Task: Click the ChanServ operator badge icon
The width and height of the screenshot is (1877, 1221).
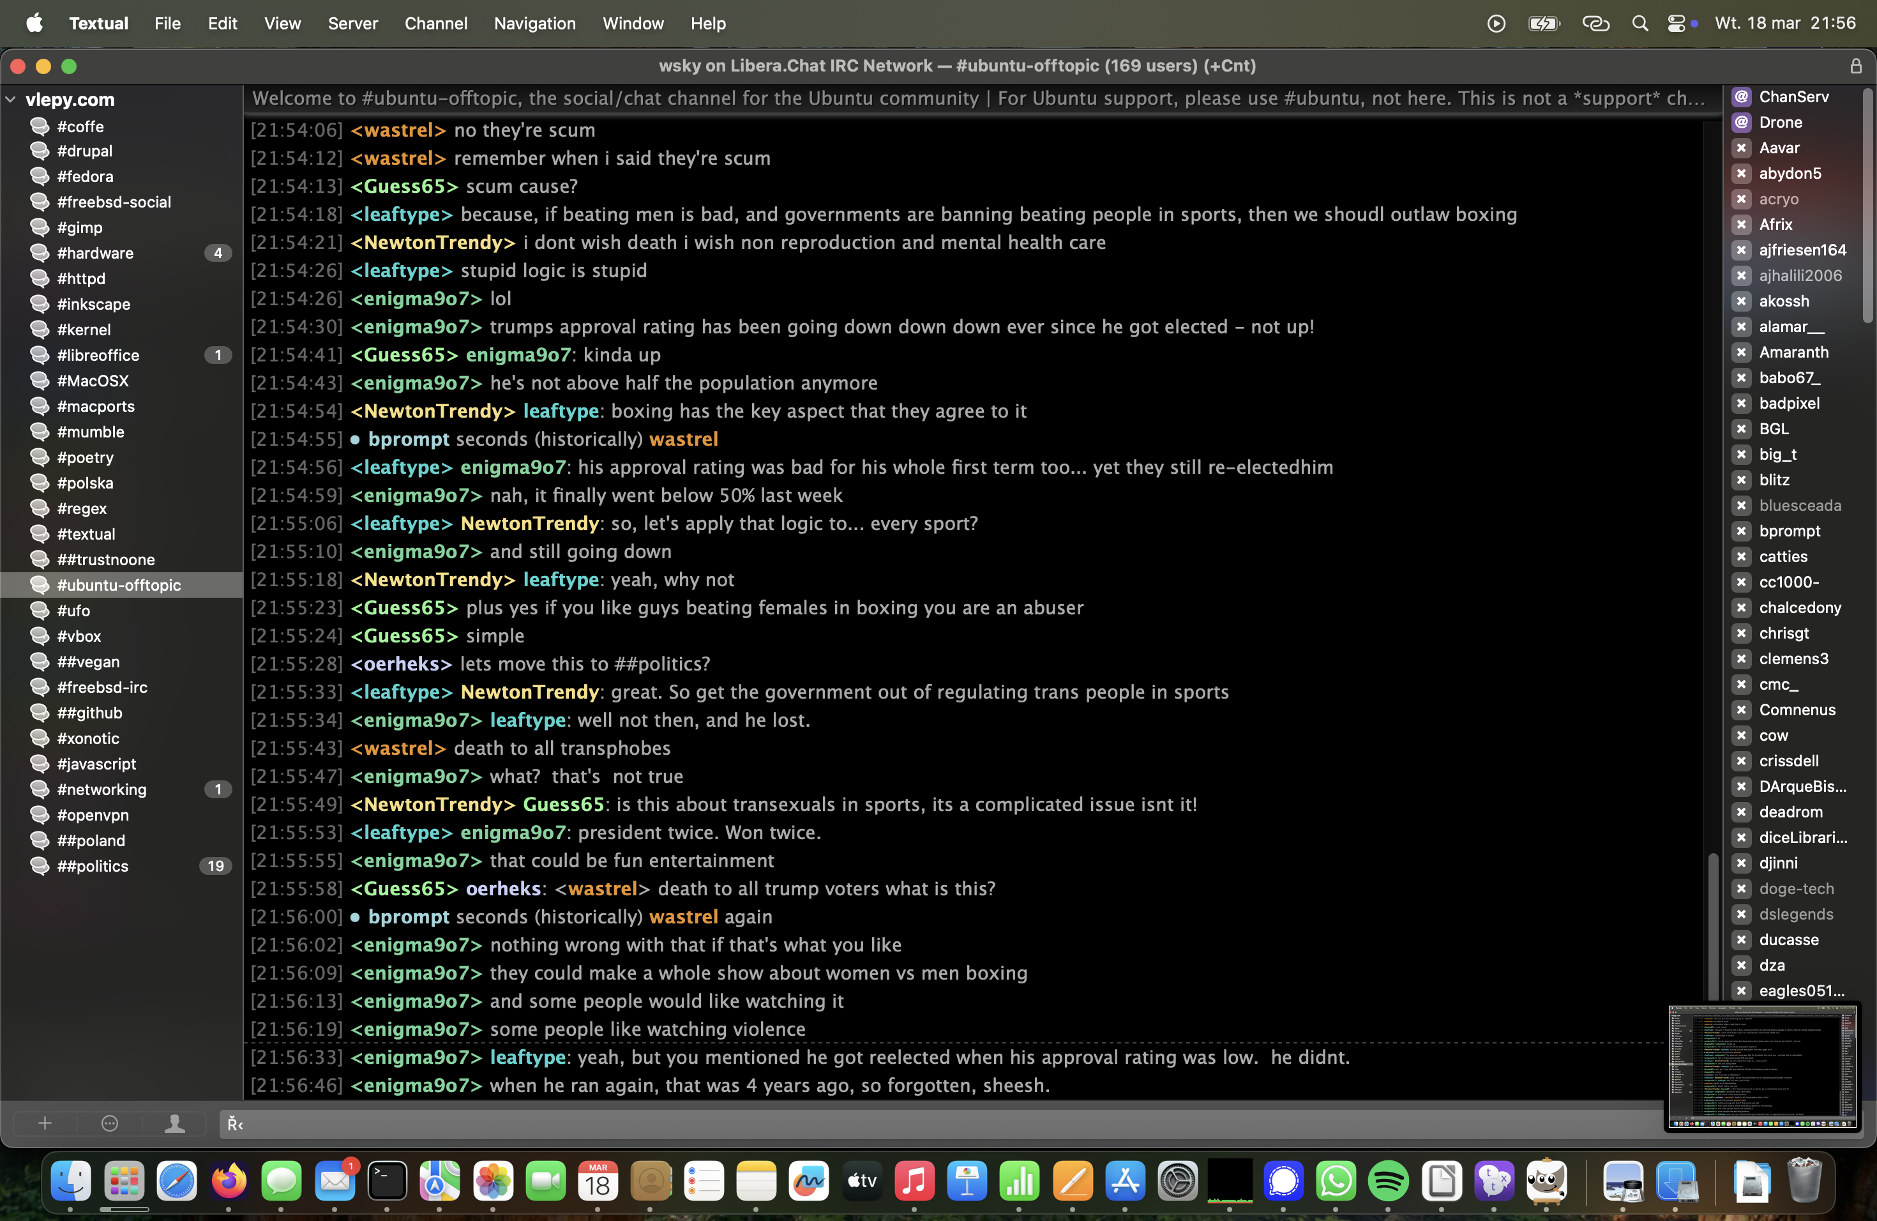Action: [1742, 96]
